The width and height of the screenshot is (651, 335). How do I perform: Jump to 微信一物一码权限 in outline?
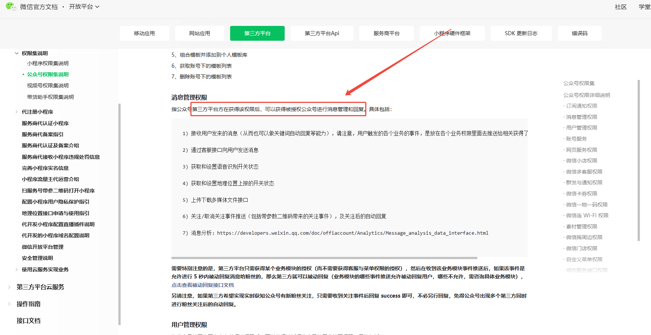click(x=587, y=205)
